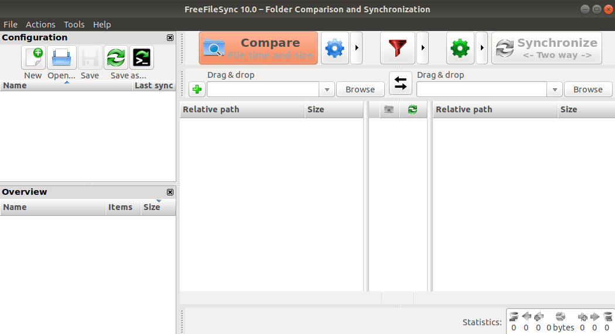615x334 pixels.
Task: Expand sync settings arrow next to green gear
Action: [481, 48]
